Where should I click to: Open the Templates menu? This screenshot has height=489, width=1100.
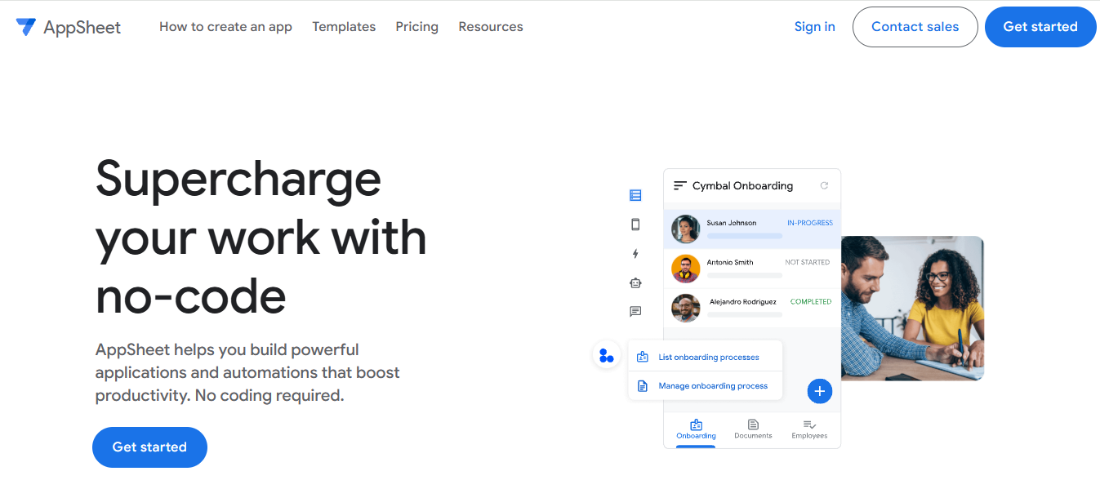[x=344, y=26]
